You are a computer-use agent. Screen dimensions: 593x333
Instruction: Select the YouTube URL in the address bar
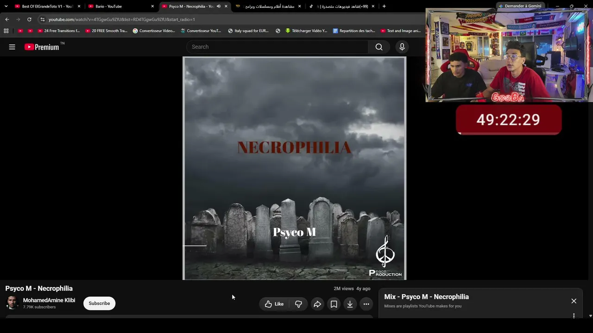pos(121,19)
